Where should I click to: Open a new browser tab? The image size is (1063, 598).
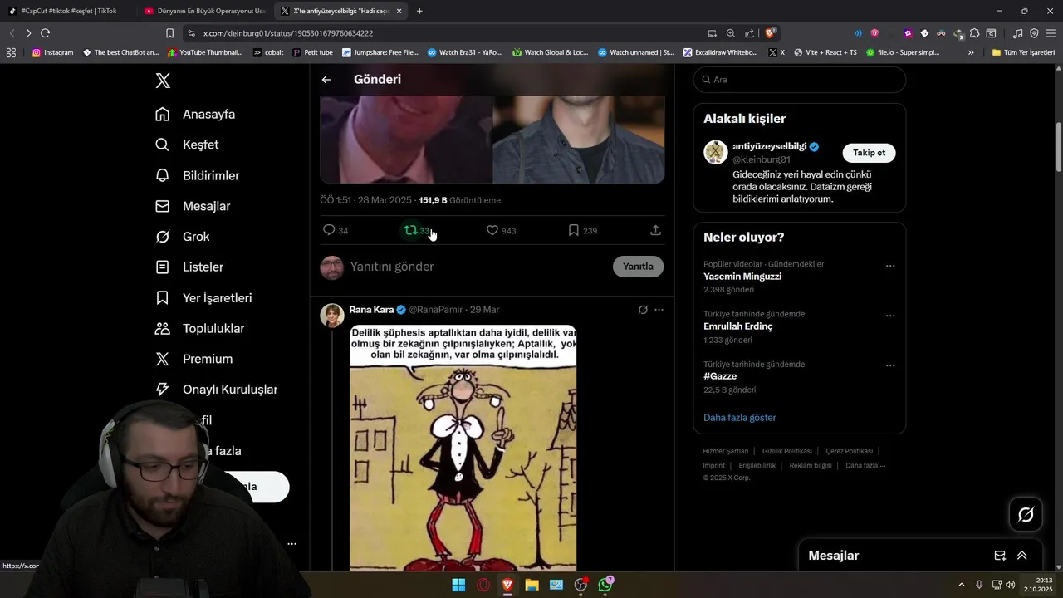pos(419,11)
